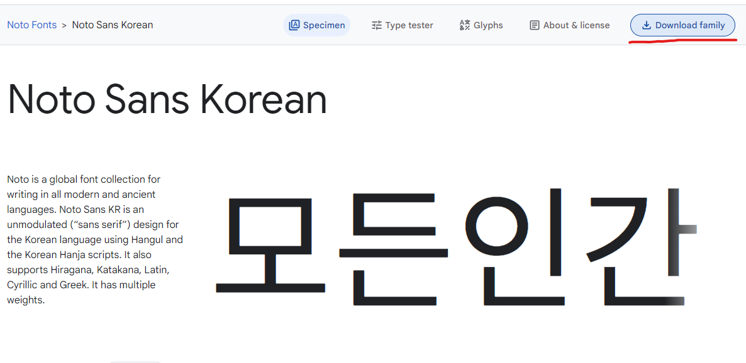
Task: Click the Noto Fonts breadcrumb link
Action: [x=32, y=25]
